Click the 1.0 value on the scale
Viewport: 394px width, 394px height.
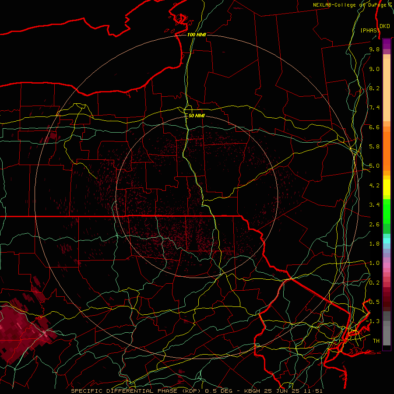[374, 263]
